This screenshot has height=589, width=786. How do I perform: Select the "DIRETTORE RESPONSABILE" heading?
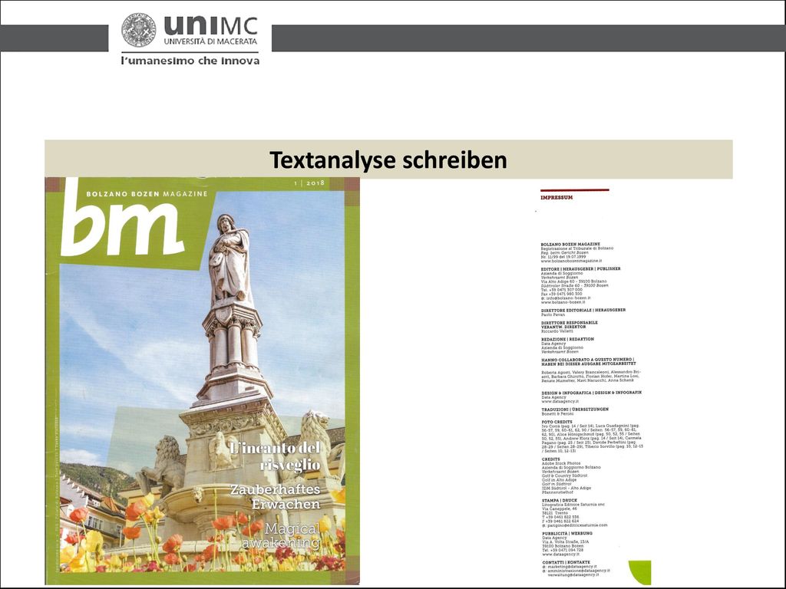(570, 323)
